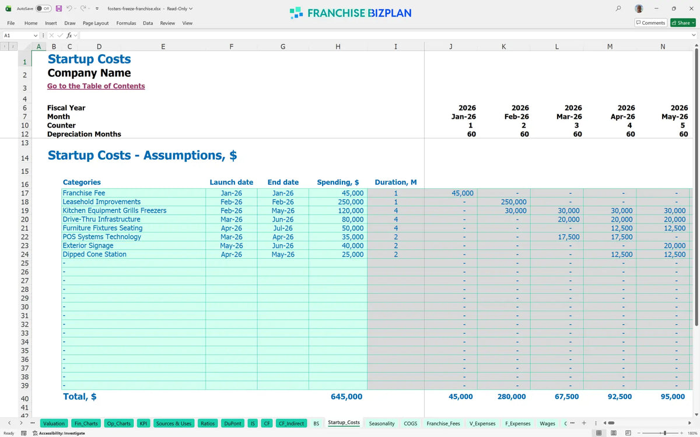700x437 pixels.
Task: Open the Formulas ribbon tab
Action: tap(126, 23)
